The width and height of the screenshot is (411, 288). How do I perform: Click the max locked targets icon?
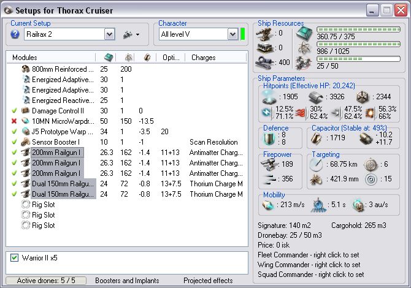point(371,164)
